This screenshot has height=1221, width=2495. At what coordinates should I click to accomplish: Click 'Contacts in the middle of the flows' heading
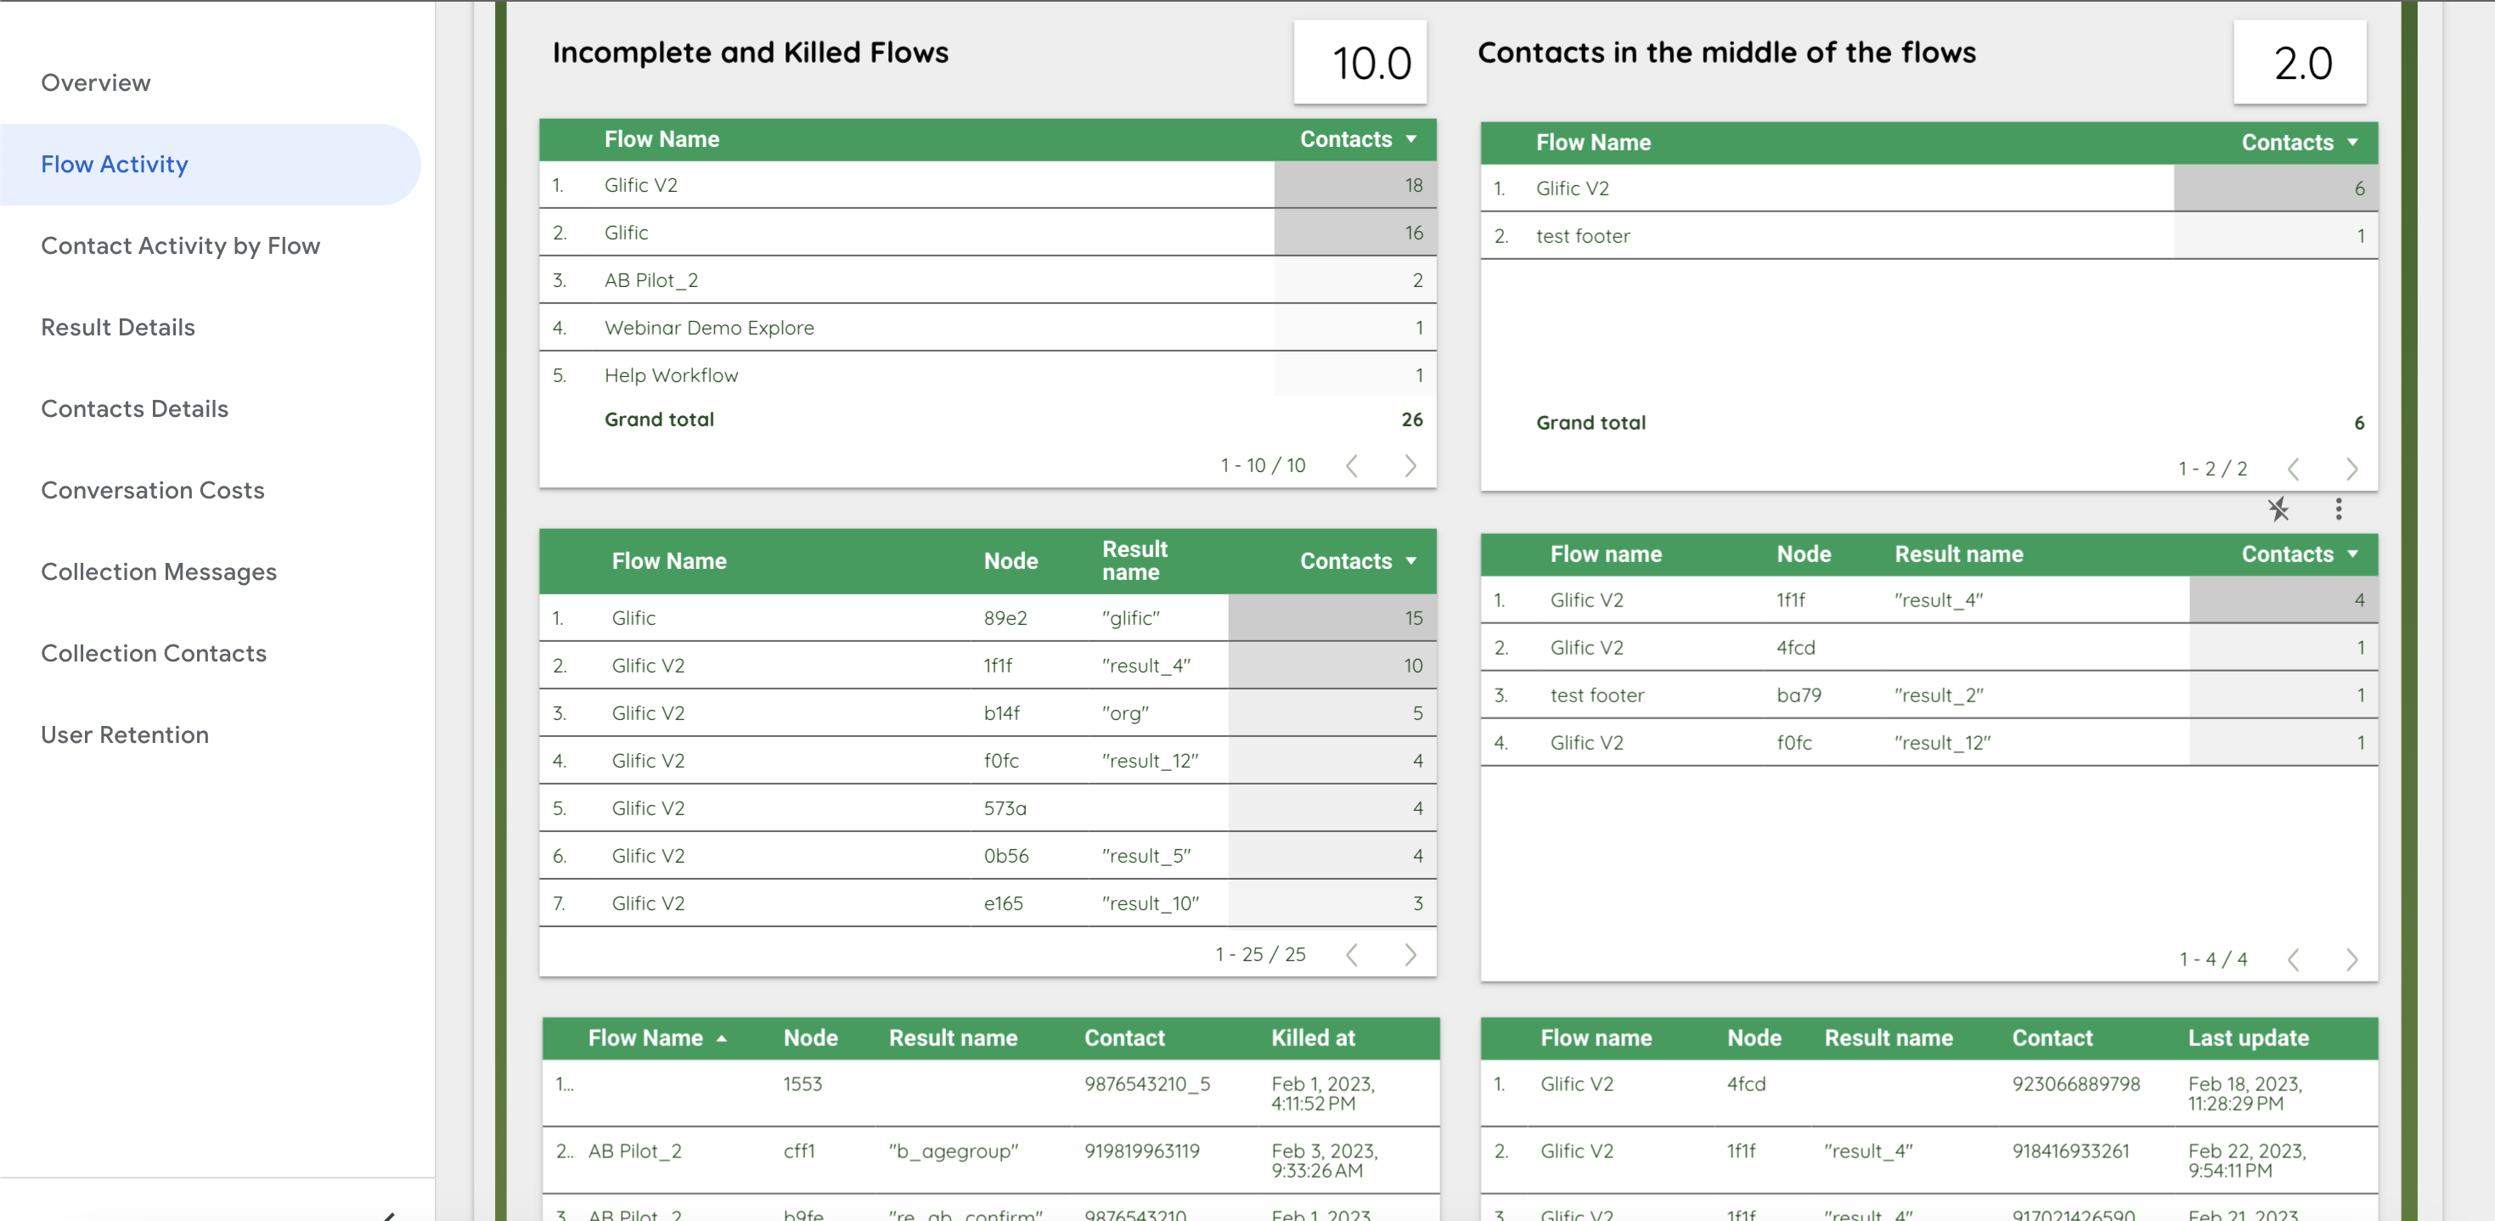tap(1726, 53)
